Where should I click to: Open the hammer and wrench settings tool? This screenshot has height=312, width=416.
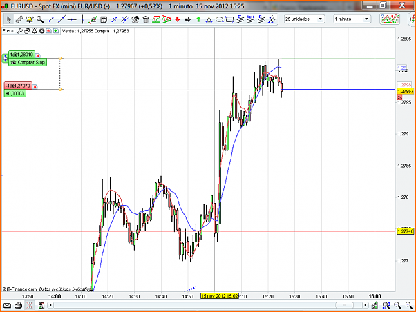135,19
